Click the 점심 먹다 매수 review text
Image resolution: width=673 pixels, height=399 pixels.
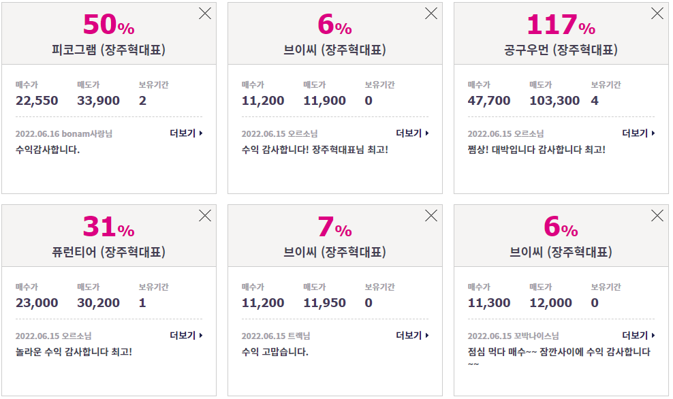[x=559, y=357]
